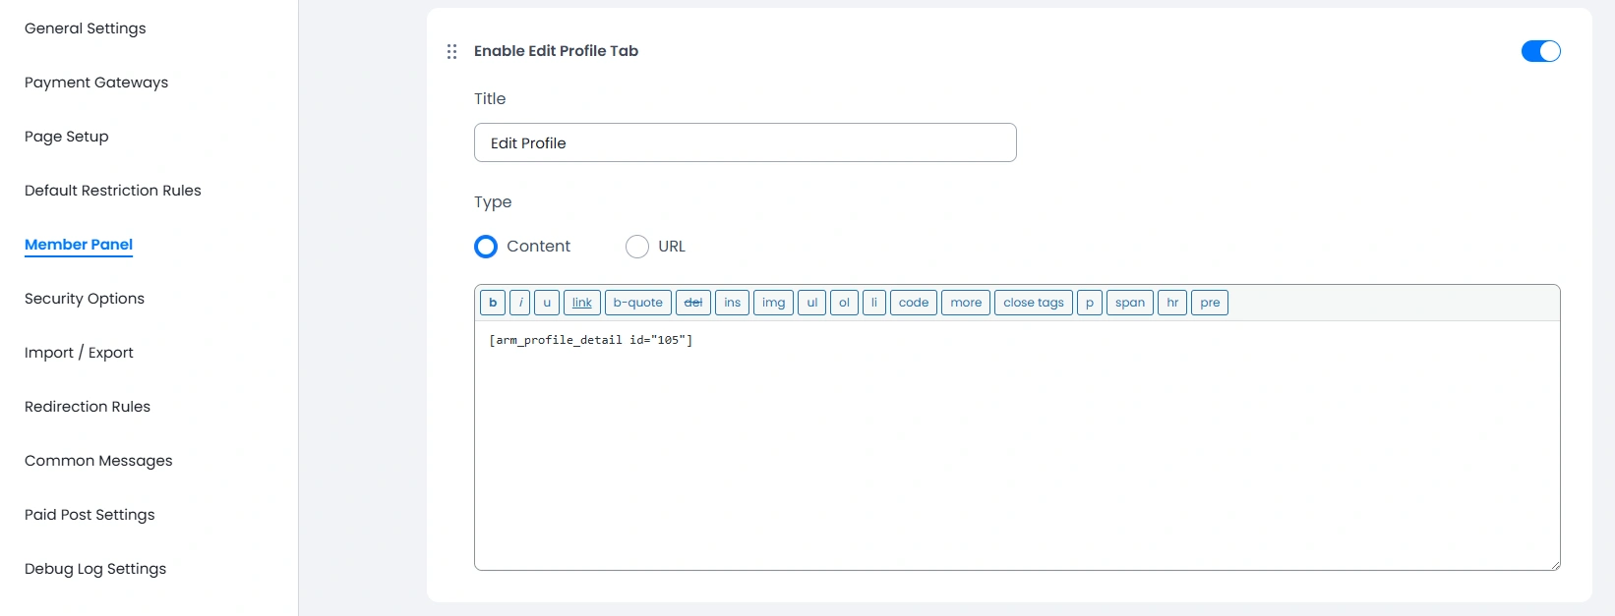The image size is (1615, 616).
Task: Disable the Enable Edit Profile Tab switch
Action: pos(1540,50)
